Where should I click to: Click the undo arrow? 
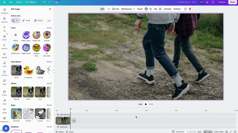pos(44,2)
